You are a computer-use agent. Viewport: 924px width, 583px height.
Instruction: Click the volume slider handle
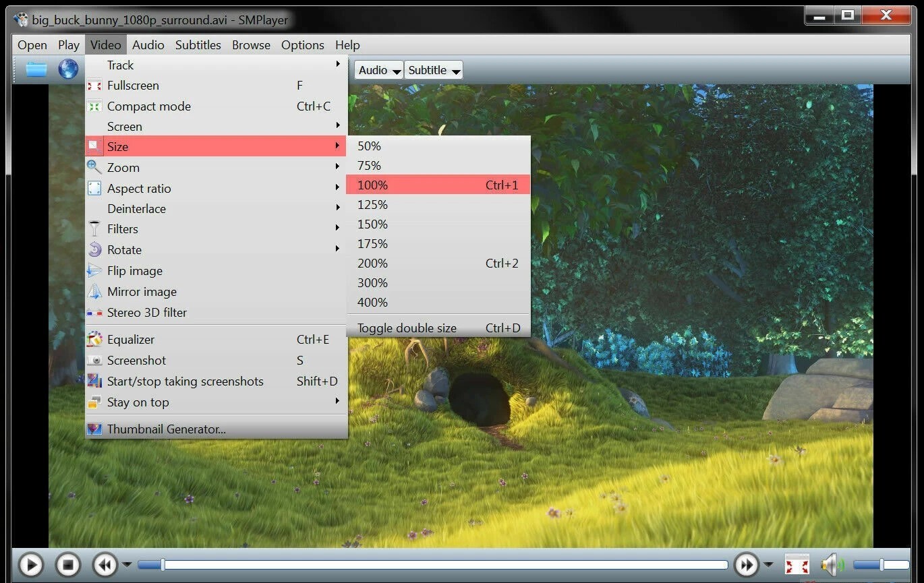click(882, 564)
